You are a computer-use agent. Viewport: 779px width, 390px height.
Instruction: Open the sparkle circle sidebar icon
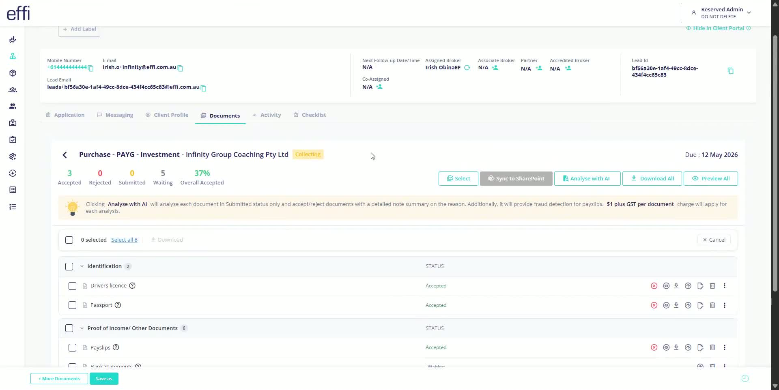click(13, 173)
